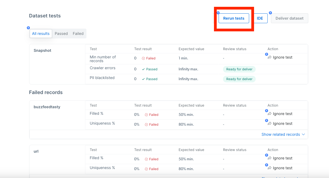Click Ignore test icon for url Filled %
Viewport: 329px width, 178px height.
(270, 158)
